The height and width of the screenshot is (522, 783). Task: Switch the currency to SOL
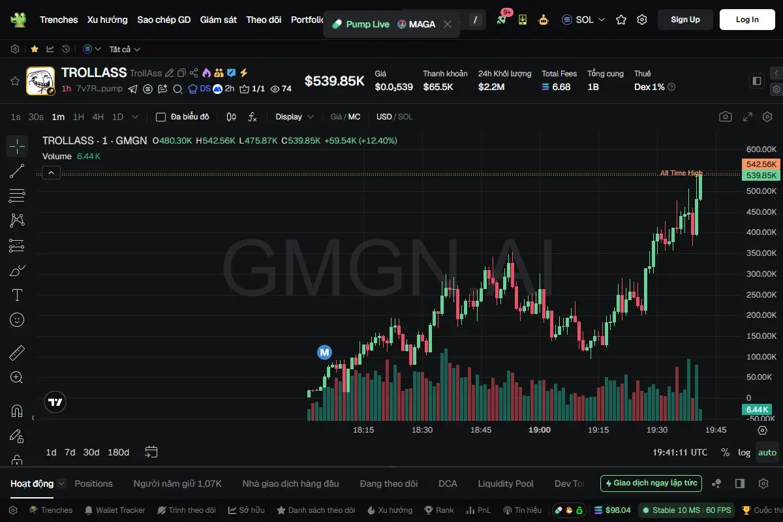click(x=405, y=117)
